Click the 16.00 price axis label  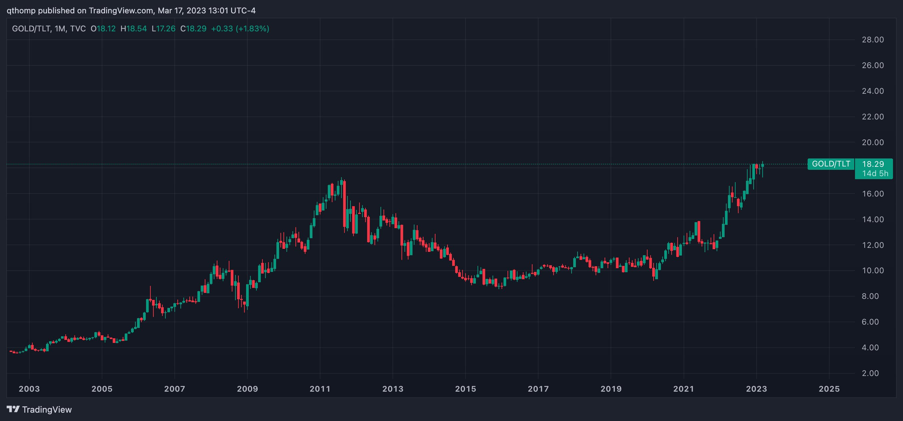click(873, 194)
